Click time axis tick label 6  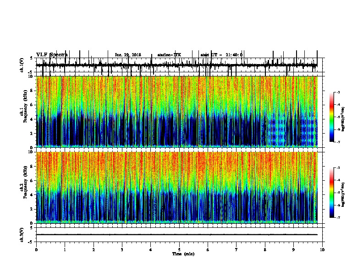[x=208, y=250]
